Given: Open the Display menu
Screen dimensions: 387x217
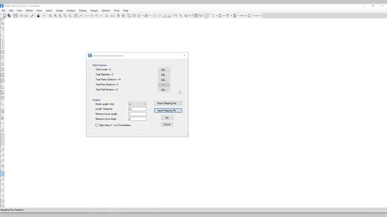Looking at the screenshot, I should (83, 11).
